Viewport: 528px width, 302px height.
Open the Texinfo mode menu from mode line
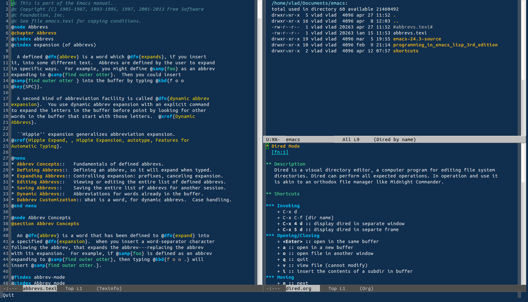(109, 289)
